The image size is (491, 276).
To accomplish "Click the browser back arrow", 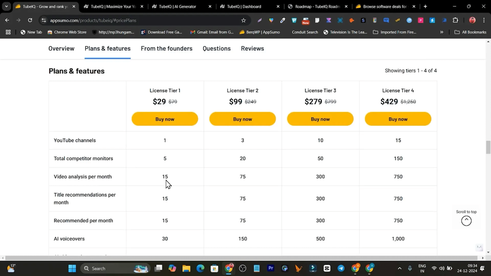I will click(7, 20).
